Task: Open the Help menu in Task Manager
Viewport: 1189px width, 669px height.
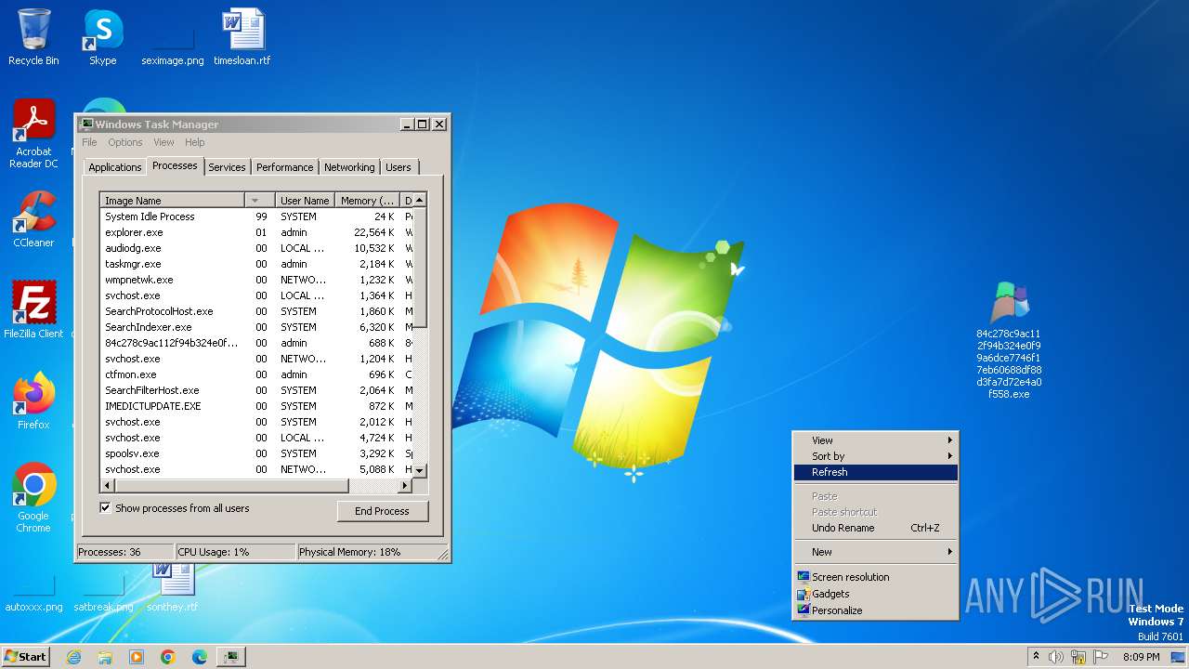Action: (x=194, y=142)
